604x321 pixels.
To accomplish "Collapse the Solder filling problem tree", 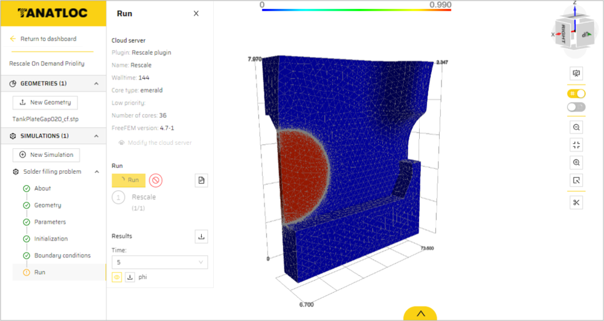I will pyautogui.click(x=95, y=171).
